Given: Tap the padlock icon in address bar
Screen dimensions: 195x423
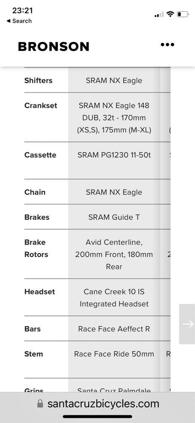Looking at the screenshot, I should pos(40,404).
